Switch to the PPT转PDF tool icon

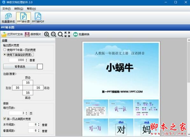(x=38, y=18)
